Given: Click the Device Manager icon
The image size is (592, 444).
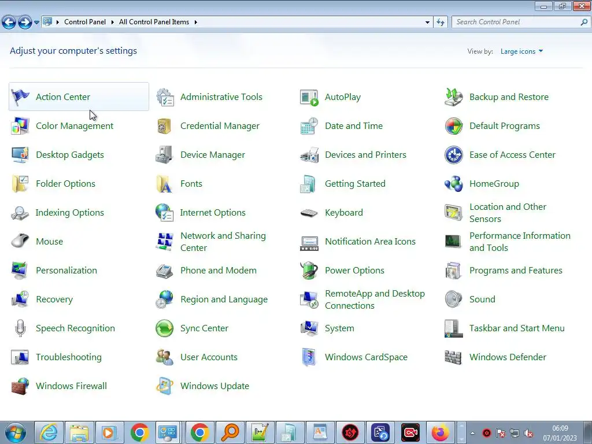Looking at the screenshot, I should pos(164,155).
